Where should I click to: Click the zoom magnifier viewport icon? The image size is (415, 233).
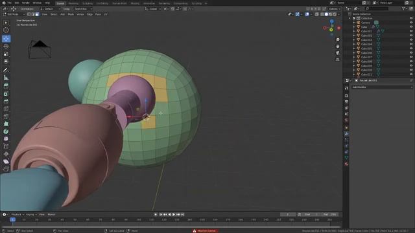point(338,39)
